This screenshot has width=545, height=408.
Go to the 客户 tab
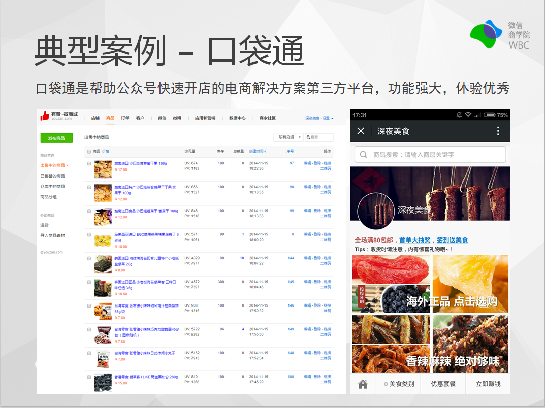click(x=140, y=118)
